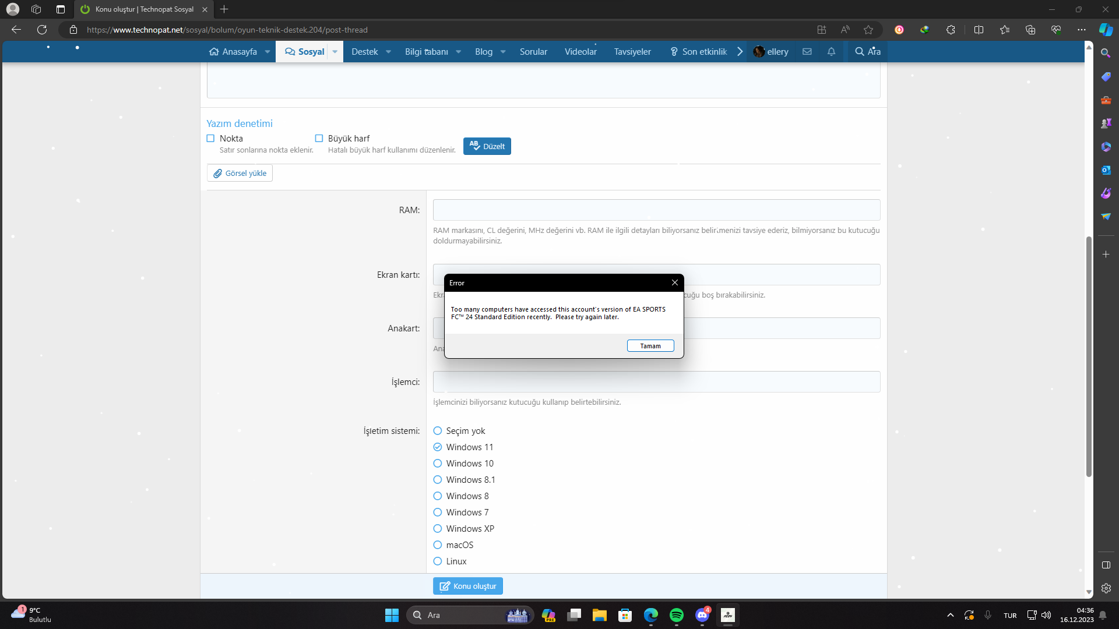Enable the Büyük harf checkbox
This screenshot has height=629, width=1119.
(319, 139)
